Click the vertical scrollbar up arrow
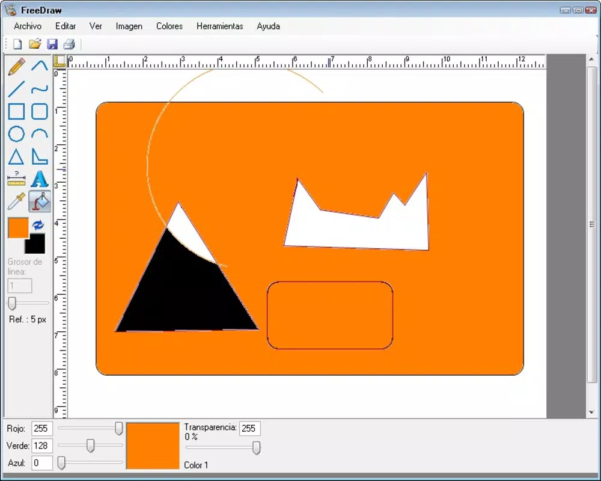The image size is (601, 481). (x=591, y=60)
